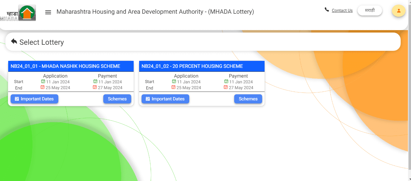The height and width of the screenshot is (181, 411).
Task: Click the phone icon beside Contact Us
Action: click(x=327, y=10)
